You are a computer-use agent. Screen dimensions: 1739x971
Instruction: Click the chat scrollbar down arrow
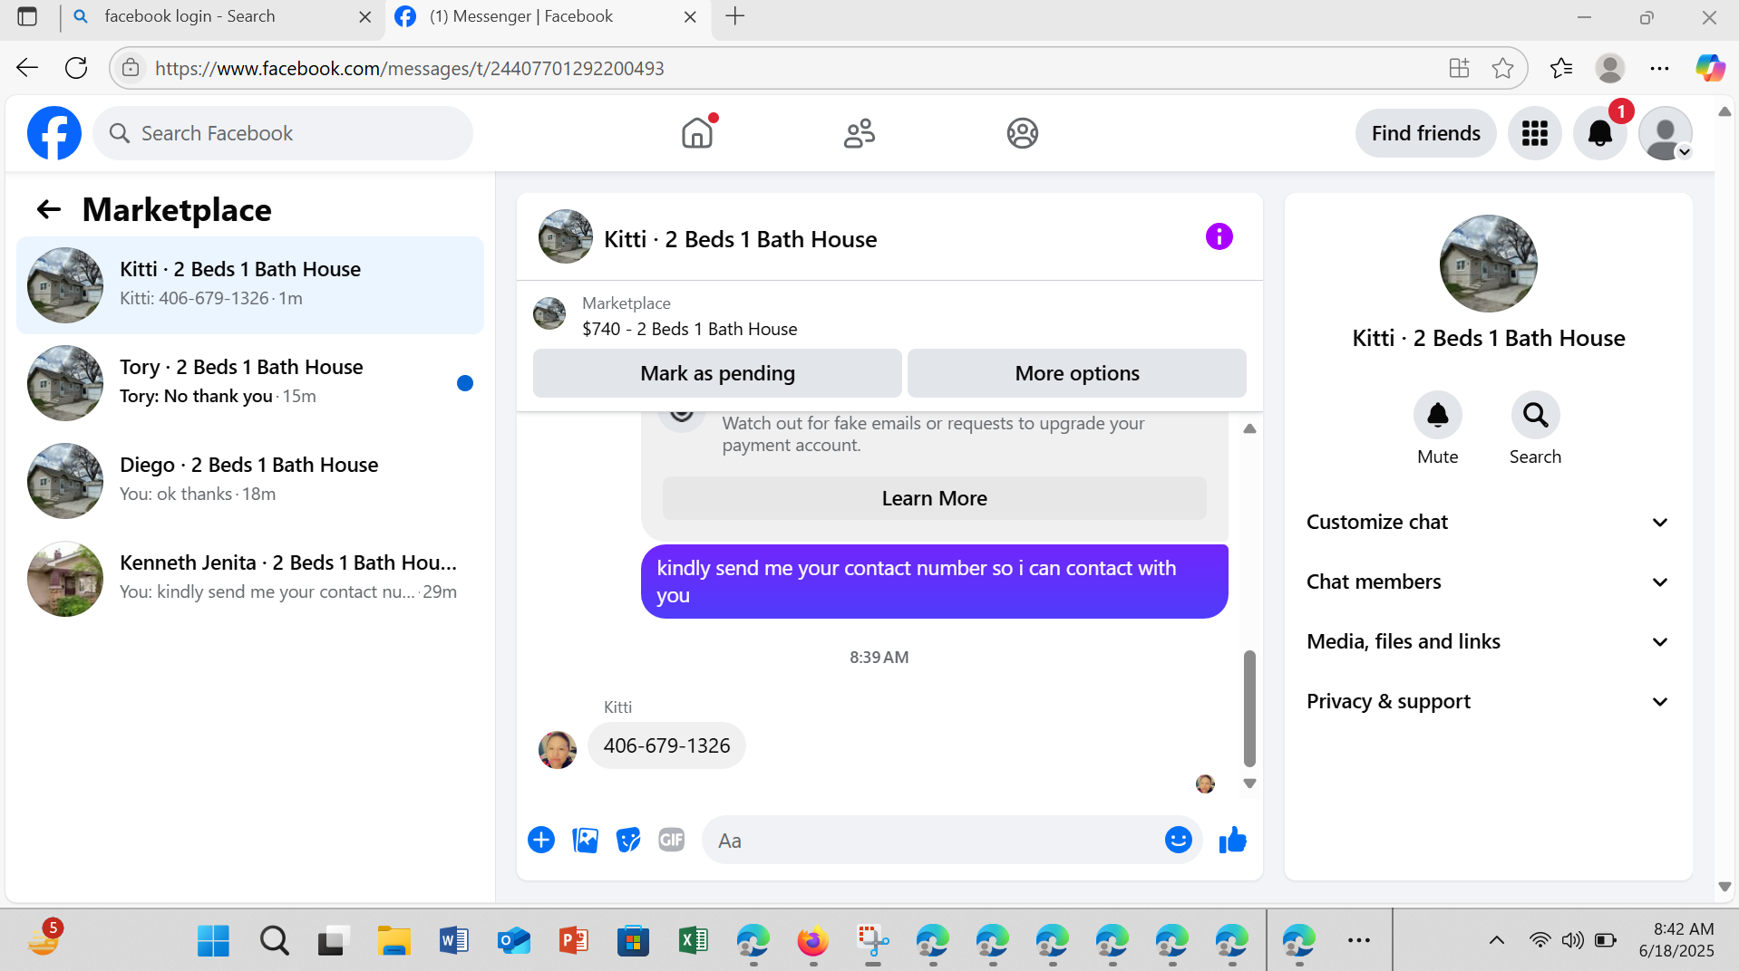click(1249, 784)
